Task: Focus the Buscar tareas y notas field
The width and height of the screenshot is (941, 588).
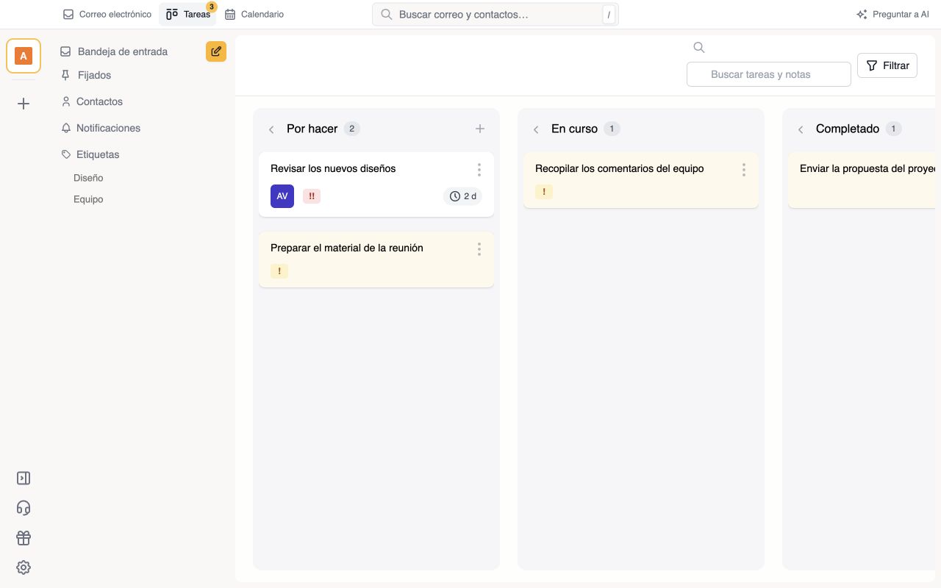Action: click(769, 74)
